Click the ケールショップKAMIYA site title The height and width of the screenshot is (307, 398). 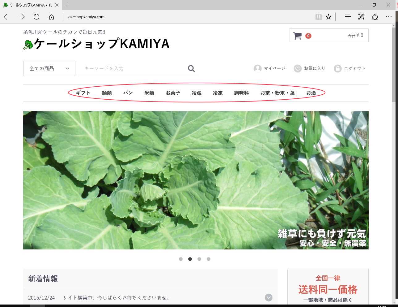(101, 44)
